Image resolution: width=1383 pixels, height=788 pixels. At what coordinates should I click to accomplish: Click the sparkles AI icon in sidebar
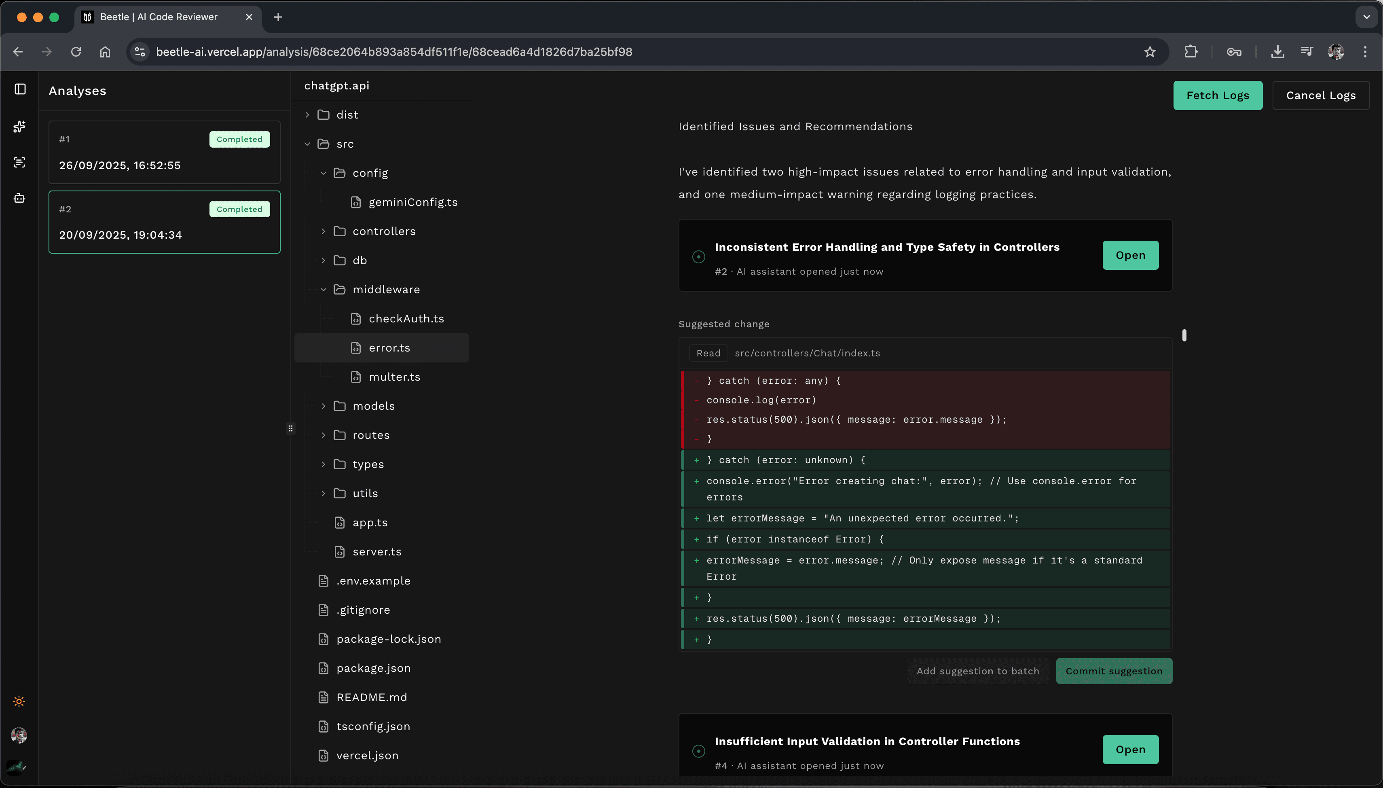pos(19,127)
